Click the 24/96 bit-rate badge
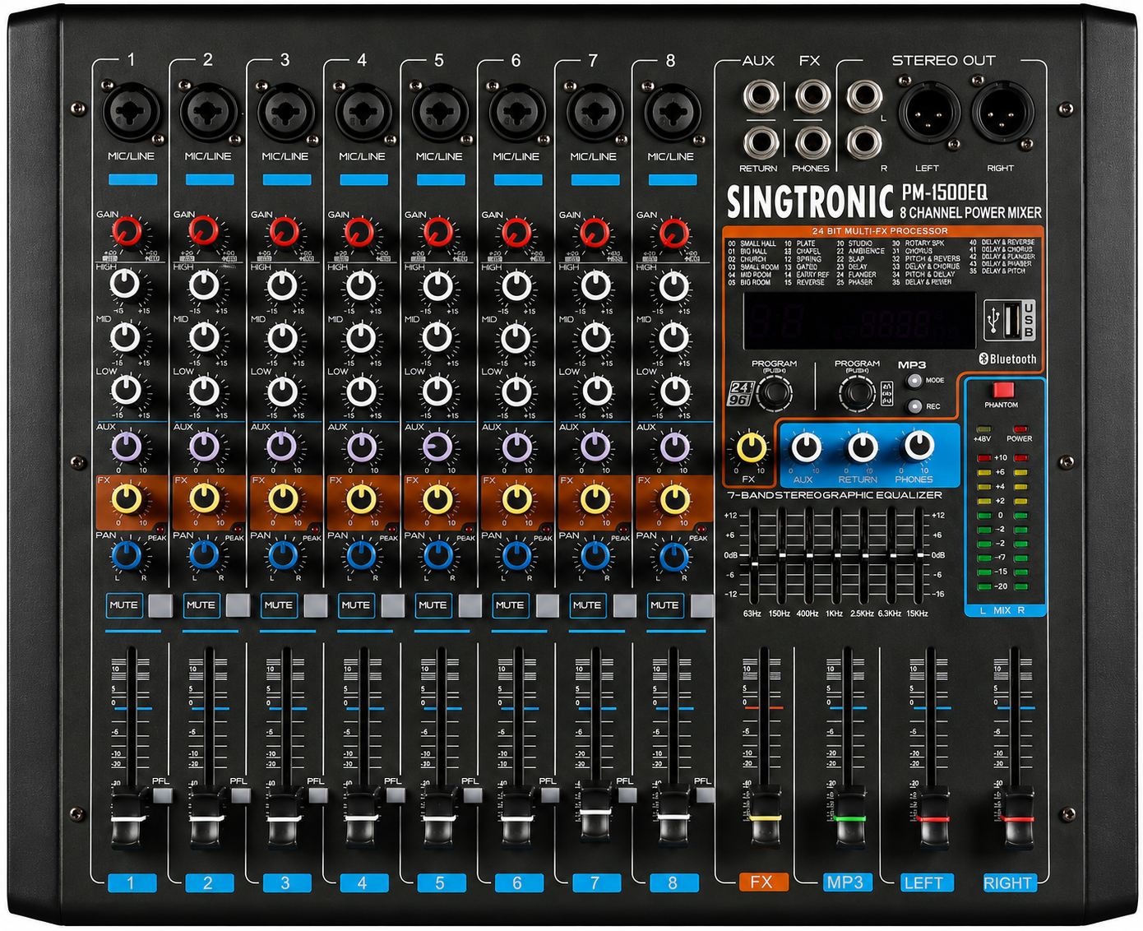The image size is (1143, 931). (x=740, y=393)
